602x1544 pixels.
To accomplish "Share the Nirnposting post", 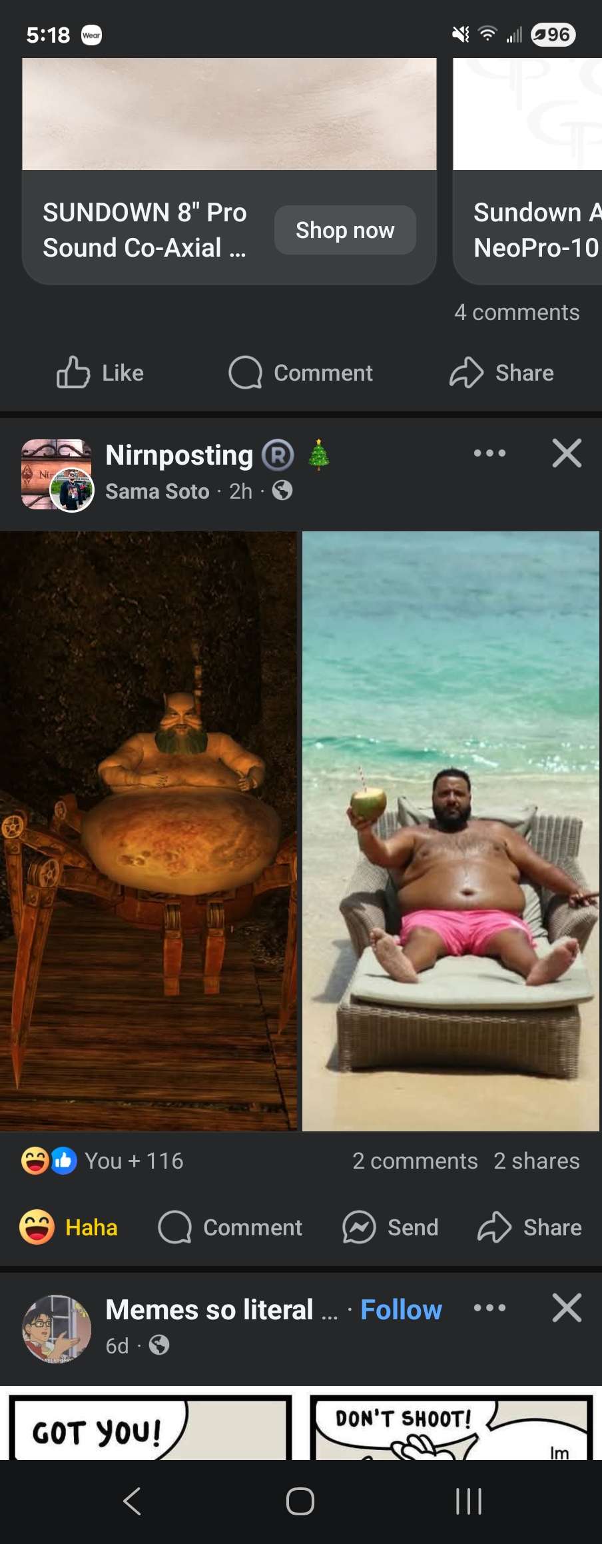I will click(x=529, y=1227).
